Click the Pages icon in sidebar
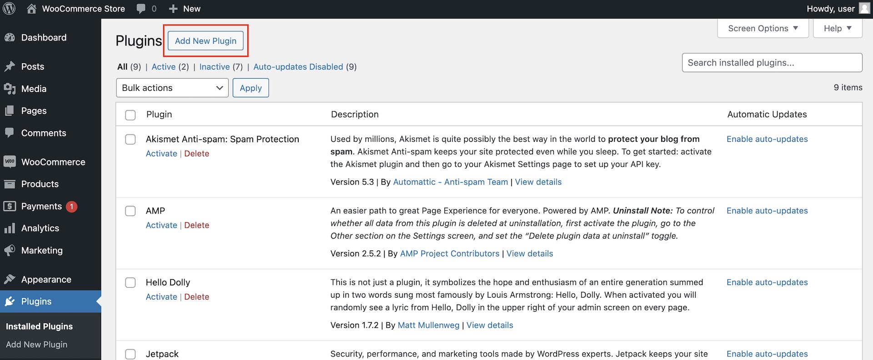873x360 pixels. [x=10, y=111]
